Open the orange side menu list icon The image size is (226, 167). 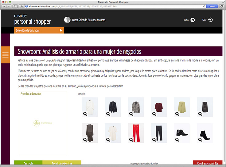5,55
